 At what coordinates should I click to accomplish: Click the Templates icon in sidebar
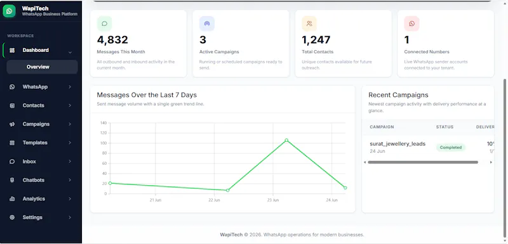coord(12,143)
